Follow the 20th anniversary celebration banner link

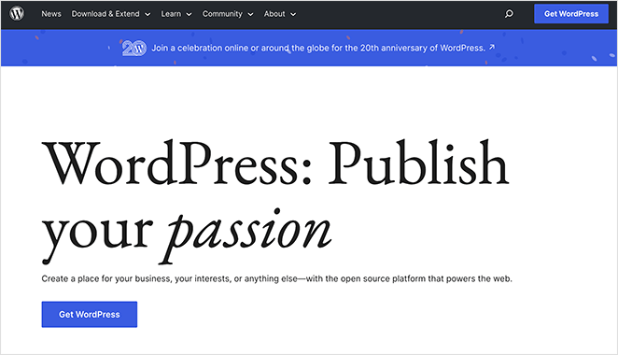point(318,49)
